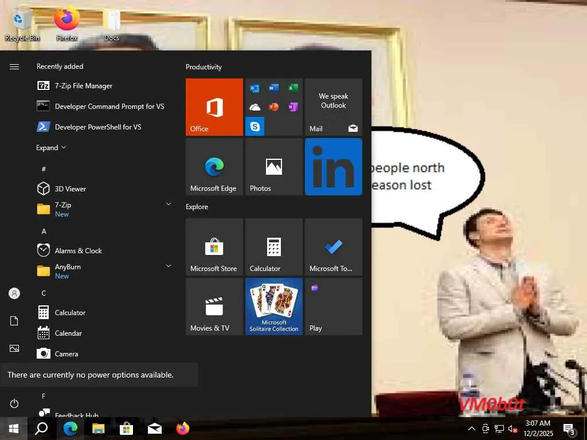The image size is (587, 440).
Task: Open the Photos tile
Action: tap(273, 167)
